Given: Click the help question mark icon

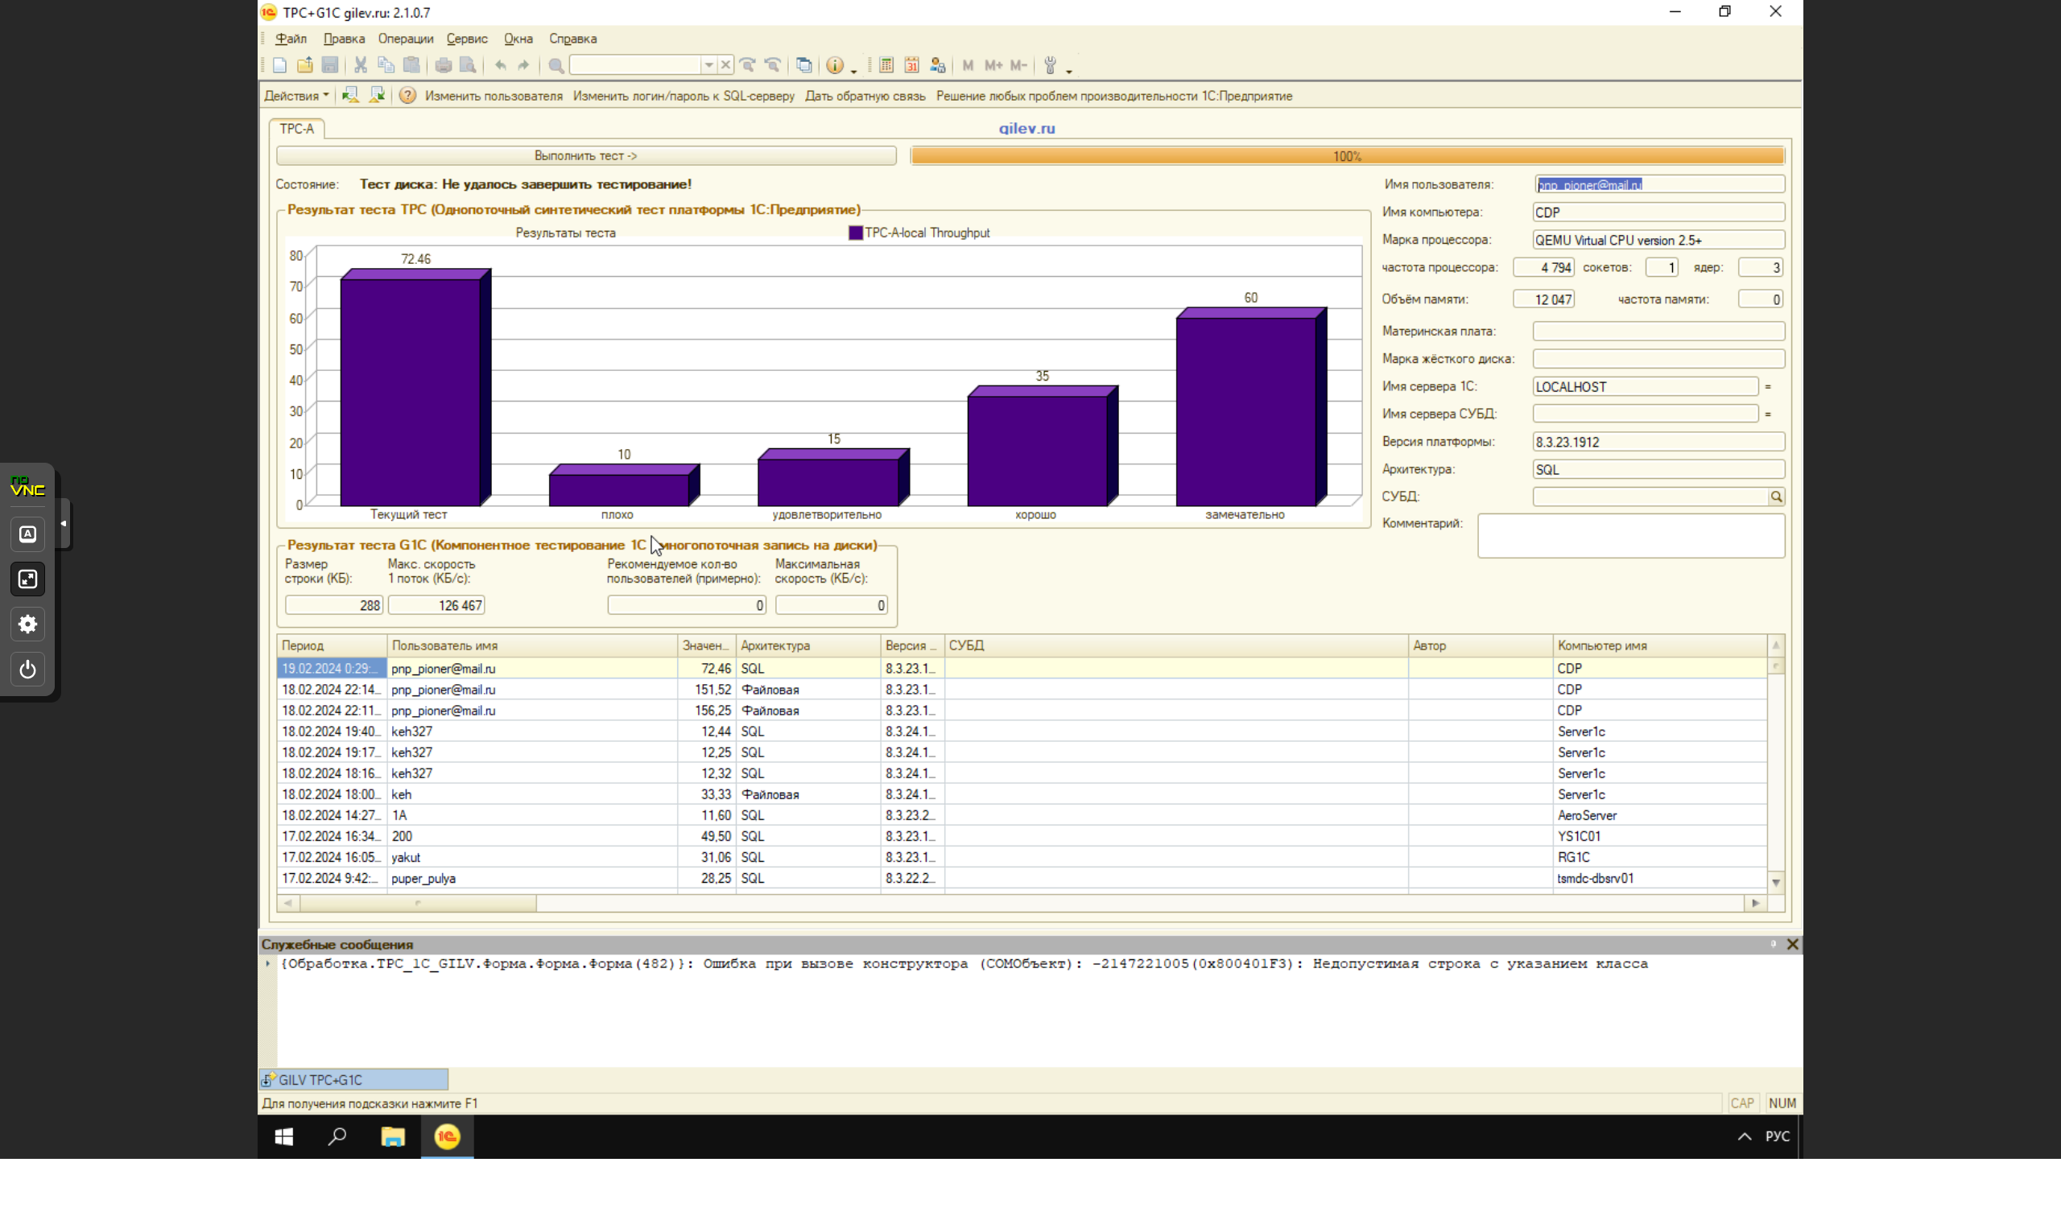Looking at the screenshot, I should tap(407, 96).
